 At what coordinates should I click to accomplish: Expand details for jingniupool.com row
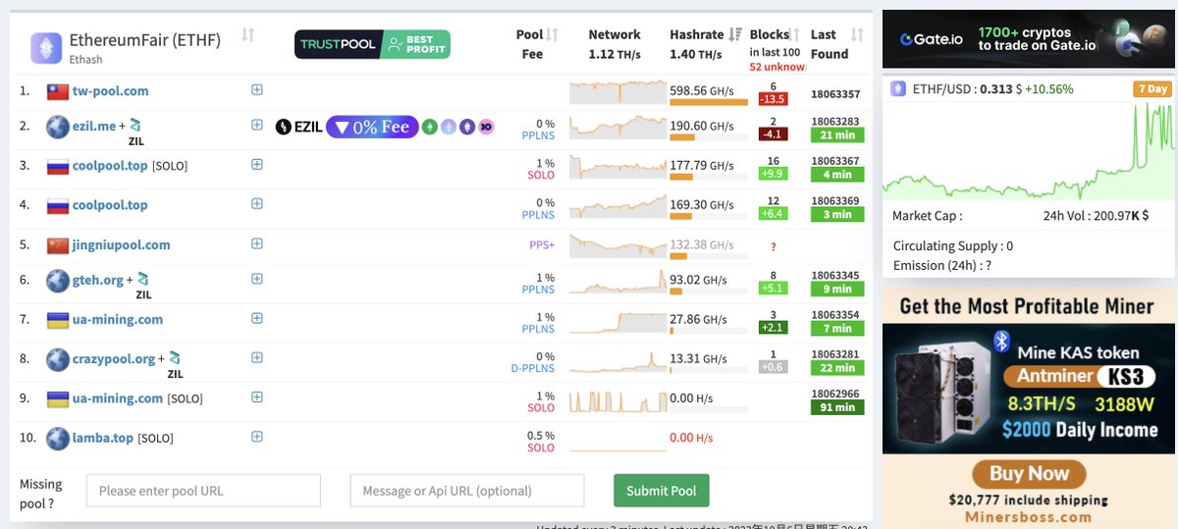(x=257, y=244)
